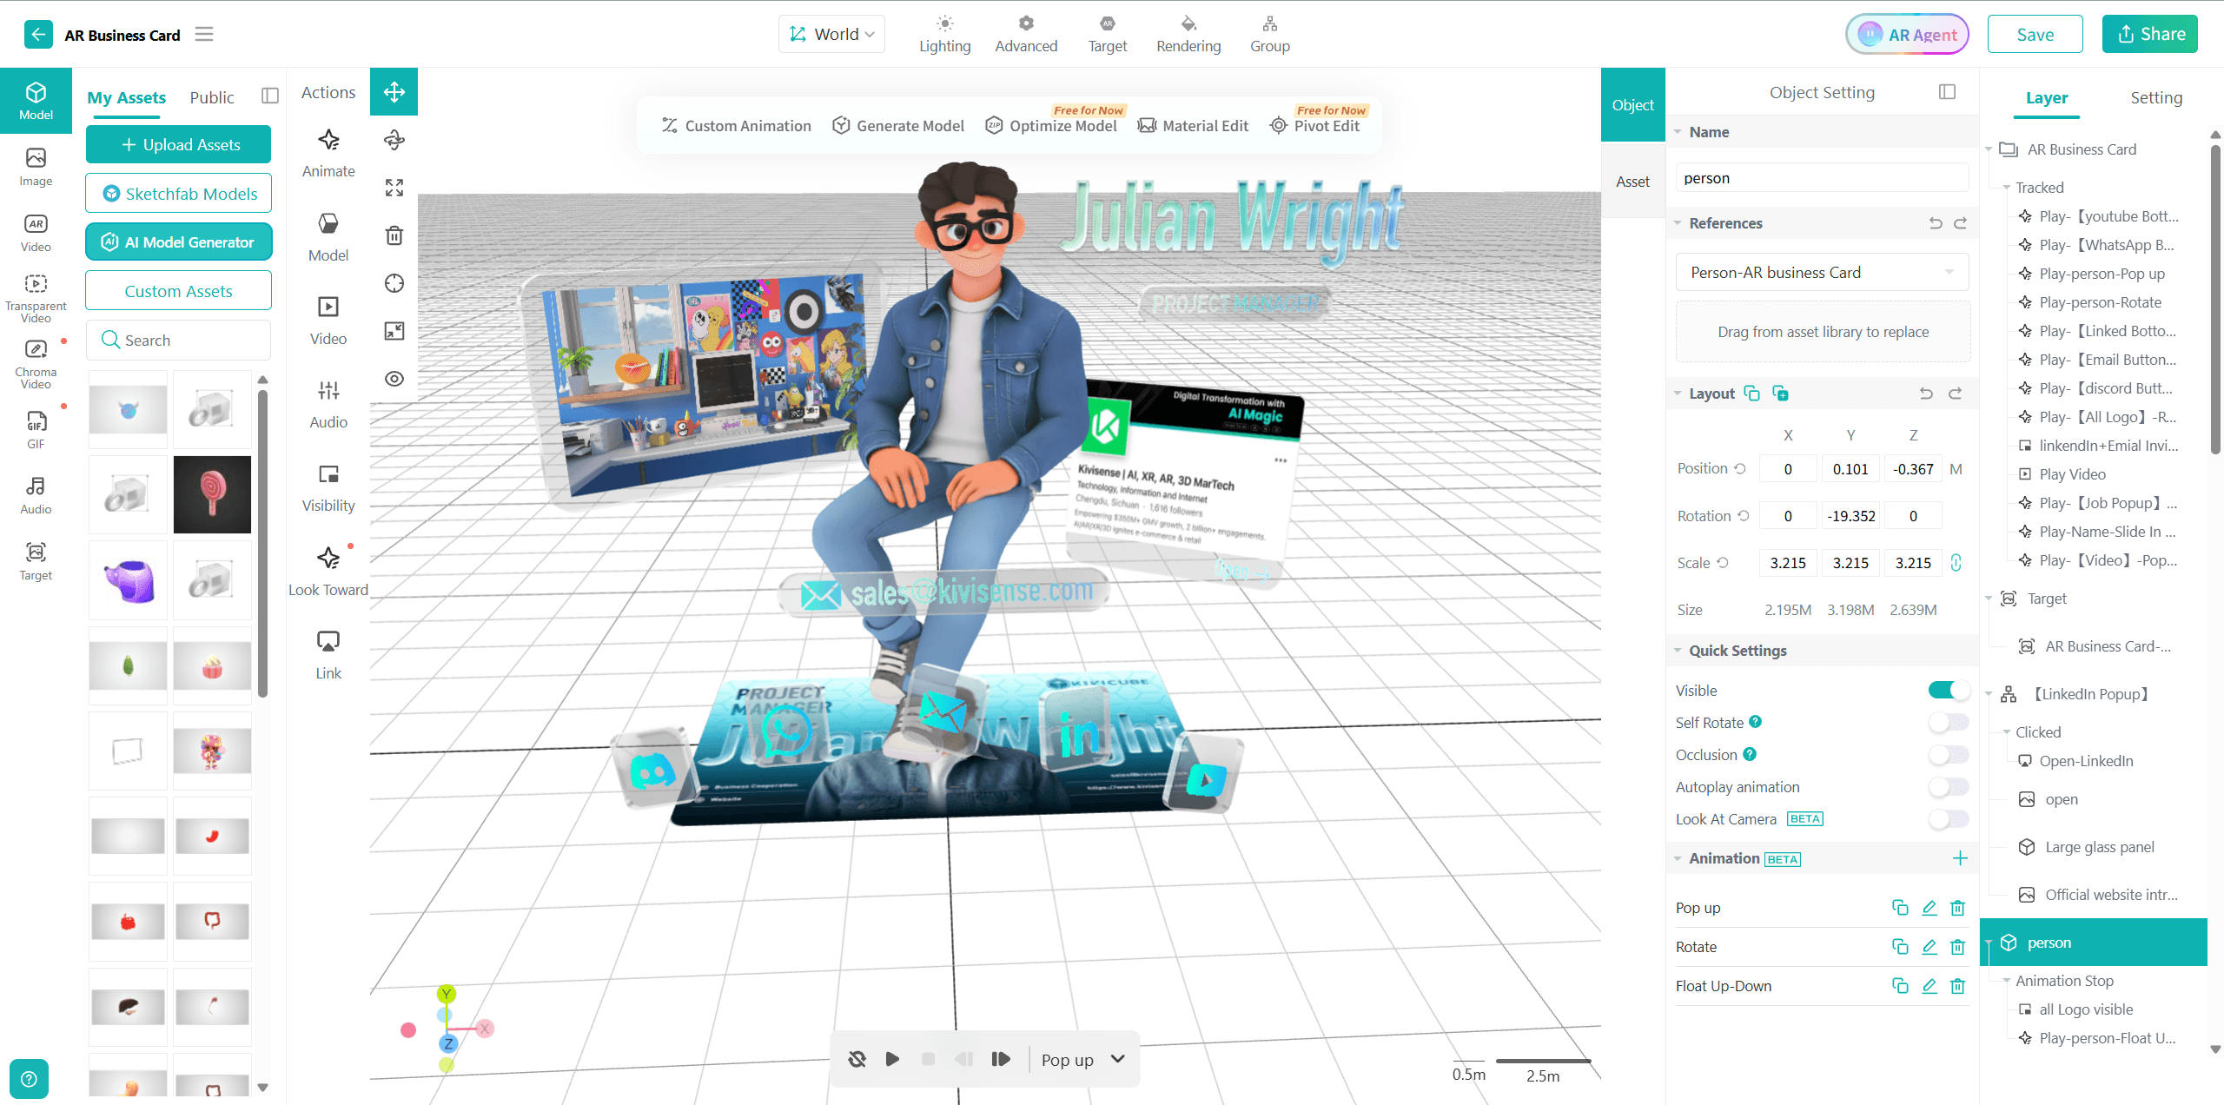Click the Group tool

click(x=1269, y=34)
